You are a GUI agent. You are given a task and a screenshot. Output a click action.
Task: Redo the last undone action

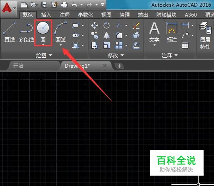(x=89, y=5)
